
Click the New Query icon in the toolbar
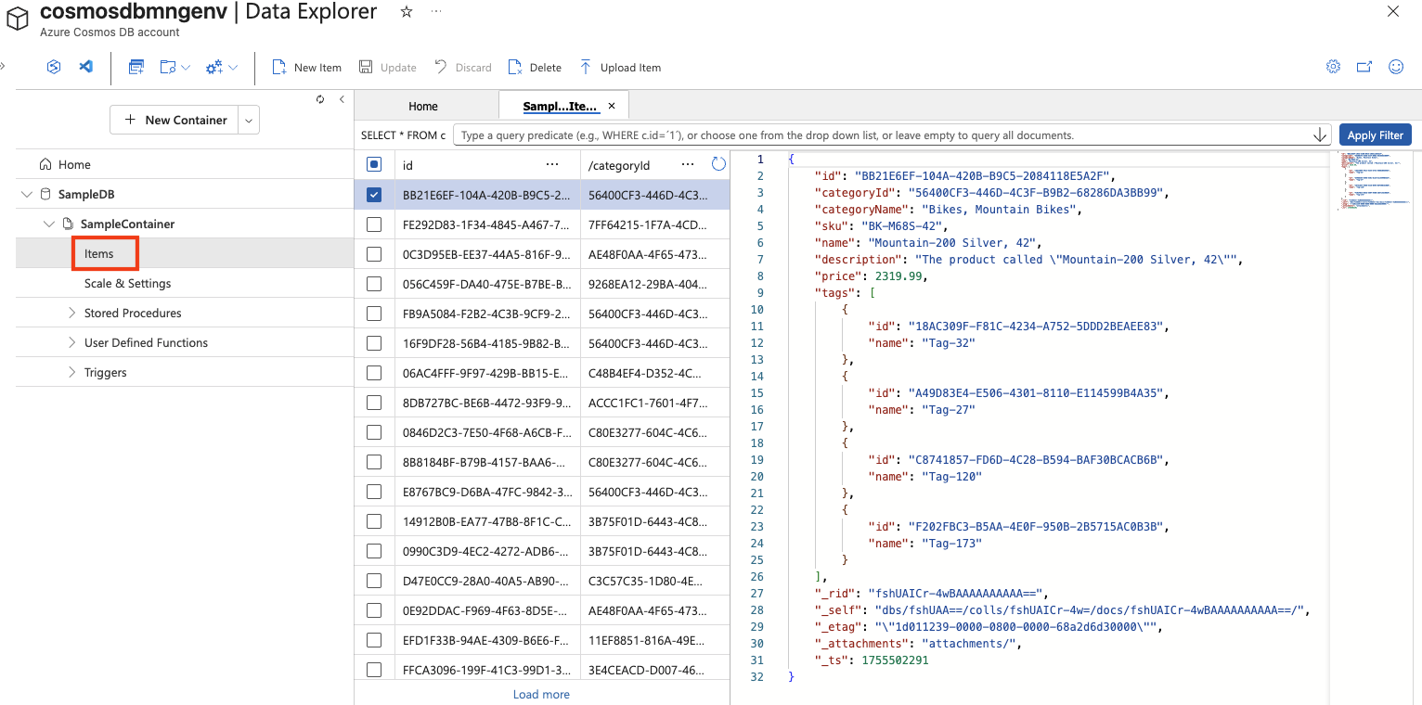[136, 67]
